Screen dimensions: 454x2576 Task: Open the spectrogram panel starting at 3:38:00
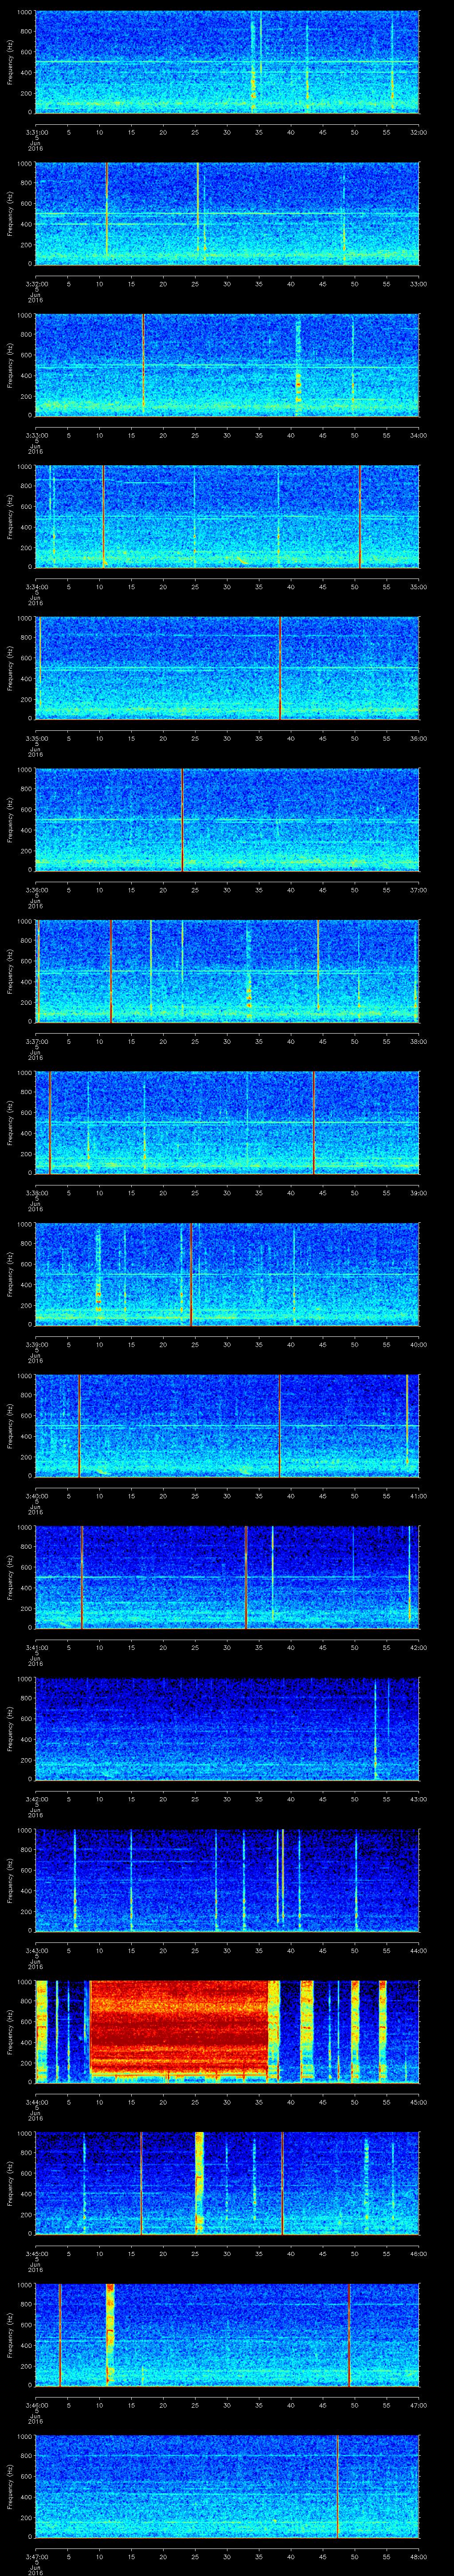(227, 1123)
